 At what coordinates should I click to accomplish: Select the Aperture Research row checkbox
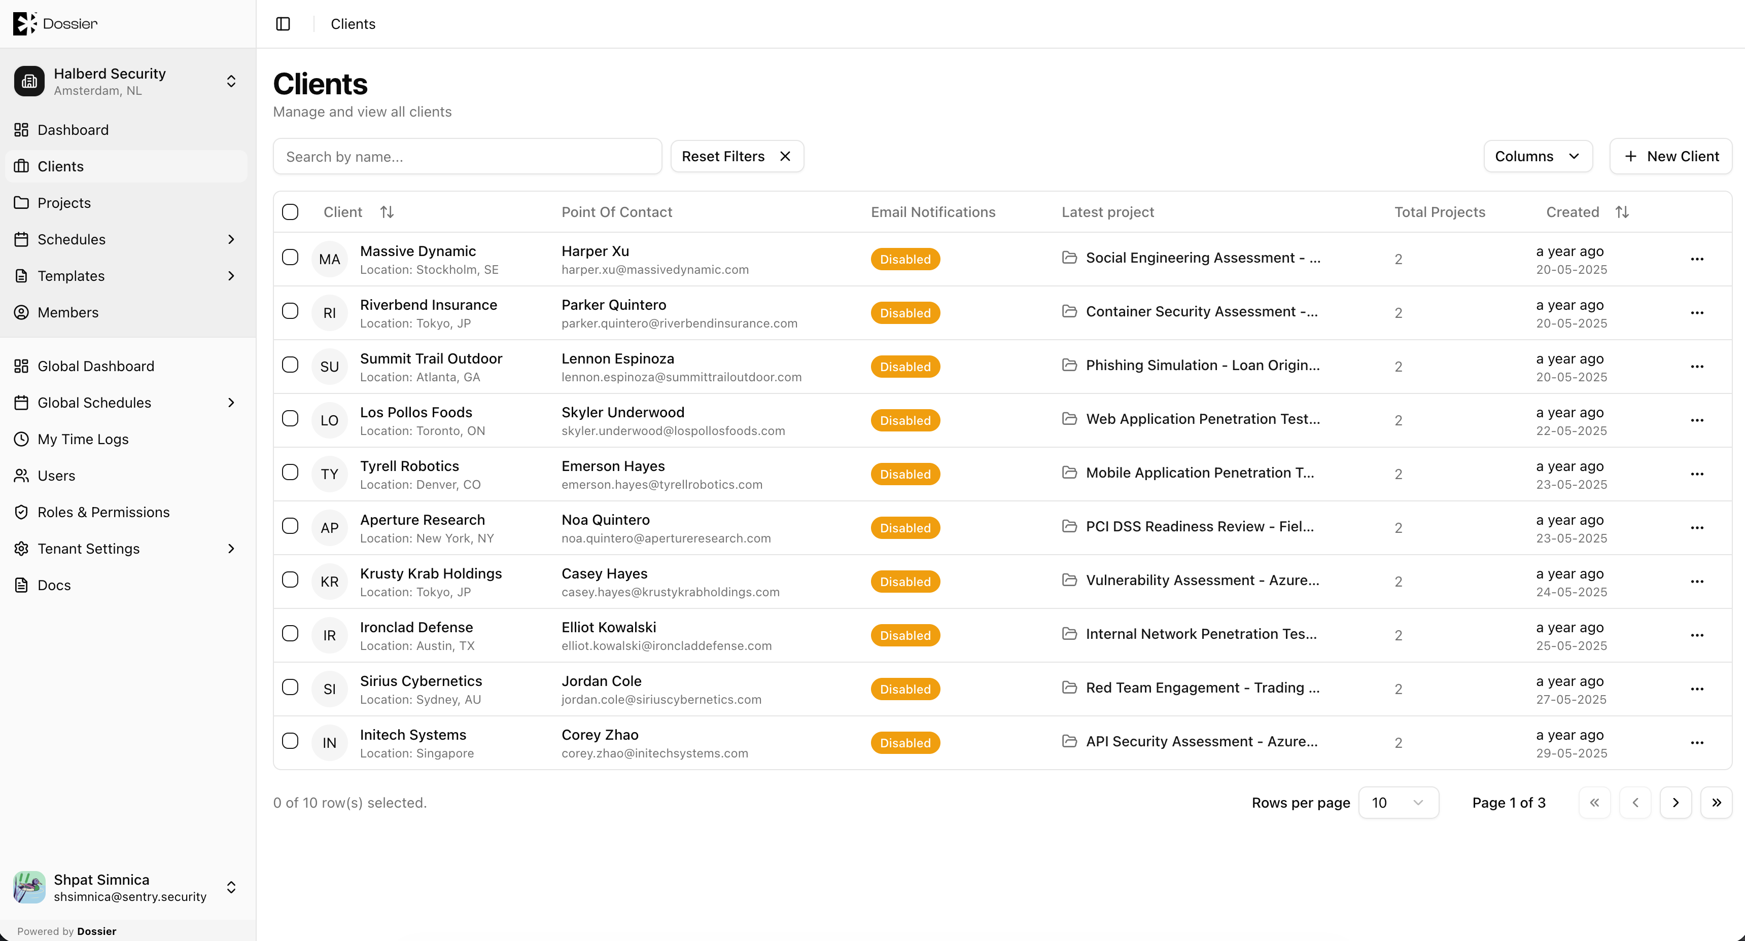click(290, 526)
